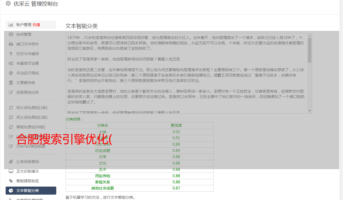Click the database icon beside 文章暂存库
This screenshot has width=343, height=200.
coord(11,83)
